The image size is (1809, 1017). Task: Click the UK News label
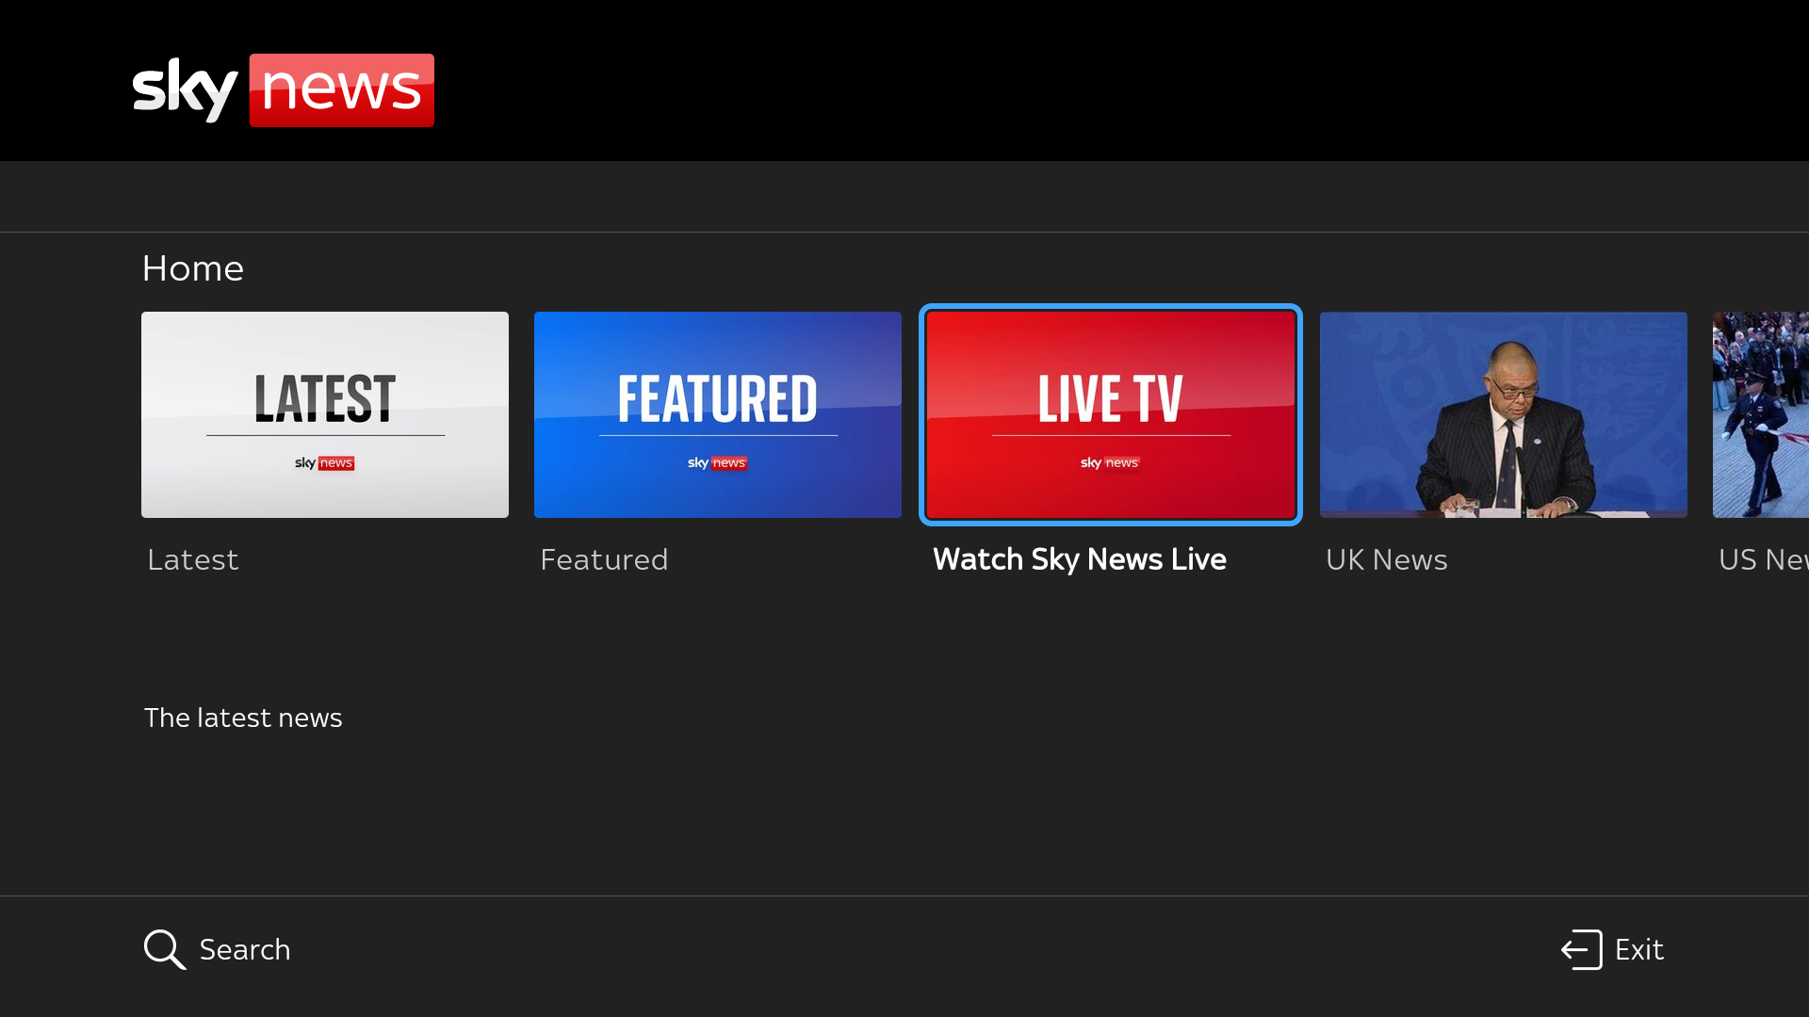click(1386, 559)
